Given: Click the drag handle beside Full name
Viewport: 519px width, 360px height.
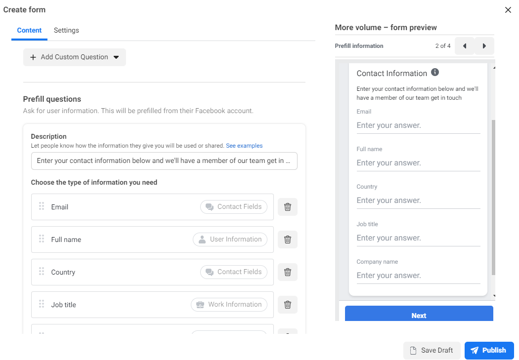Looking at the screenshot, I should tap(42, 240).
